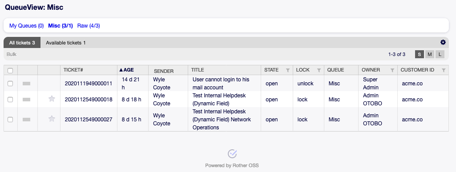Open the Customer ID column filter icon
The width and height of the screenshot is (456, 172).
pyautogui.click(x=444, y=70)
